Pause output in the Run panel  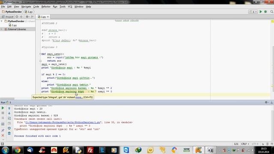(x=3, y=118)
